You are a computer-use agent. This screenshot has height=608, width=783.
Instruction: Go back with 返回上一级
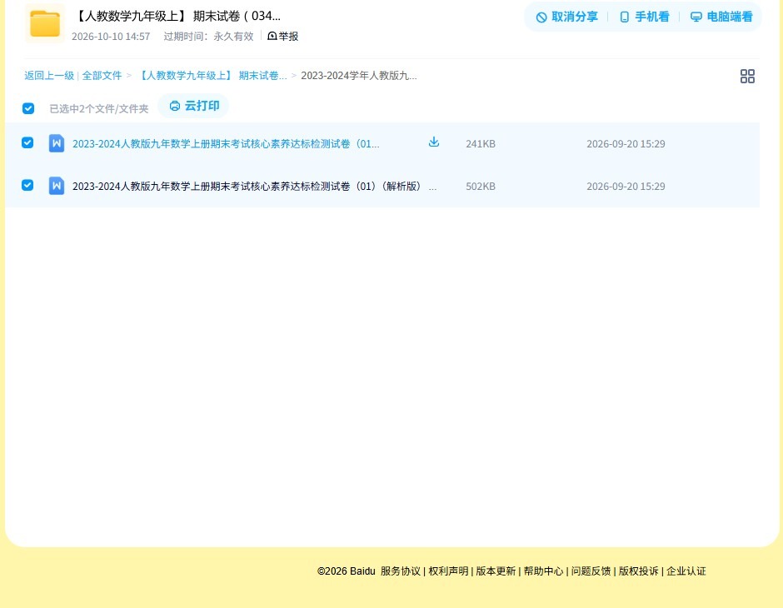point(49,76)
